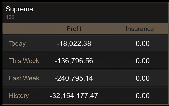The height and width of the screenshot is (106, 169).
Task: Click History profit -32,154,177.47
Action: coord(74,96)
